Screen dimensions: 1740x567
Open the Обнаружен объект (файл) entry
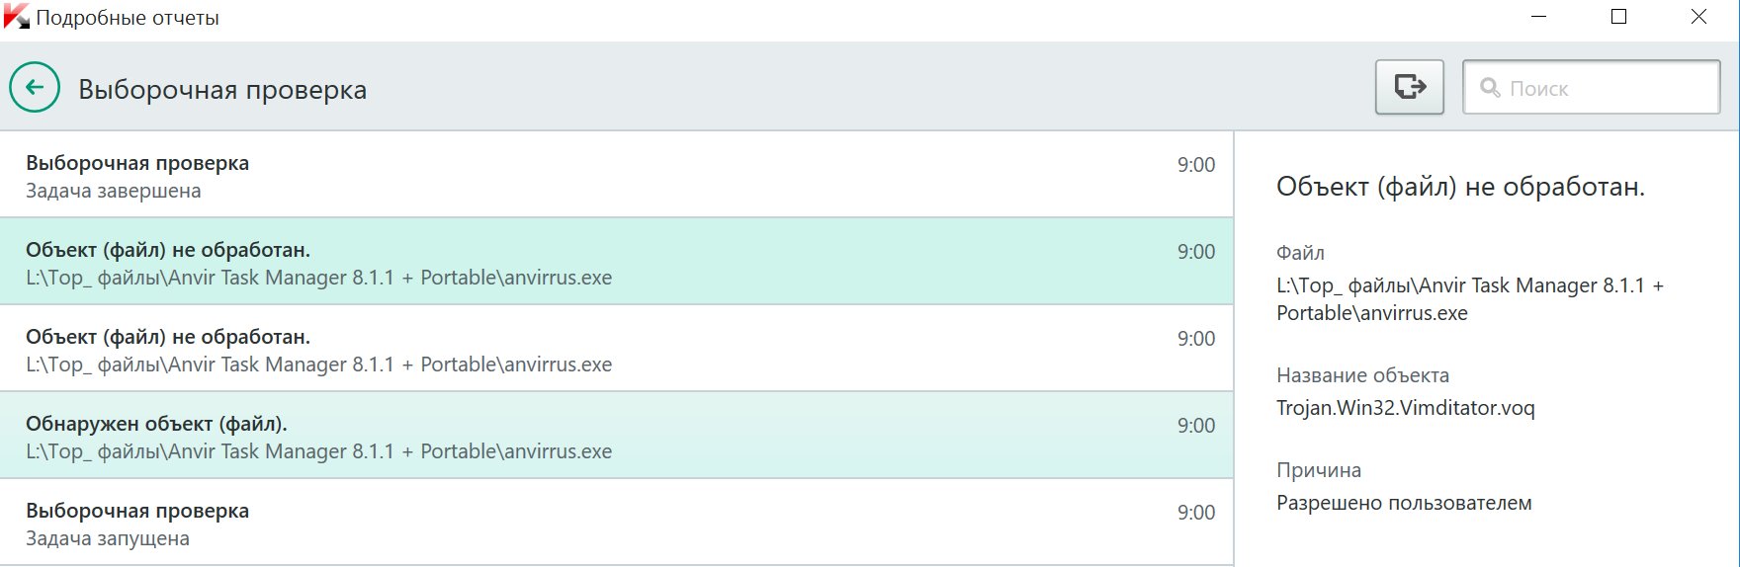click(617, 436)
